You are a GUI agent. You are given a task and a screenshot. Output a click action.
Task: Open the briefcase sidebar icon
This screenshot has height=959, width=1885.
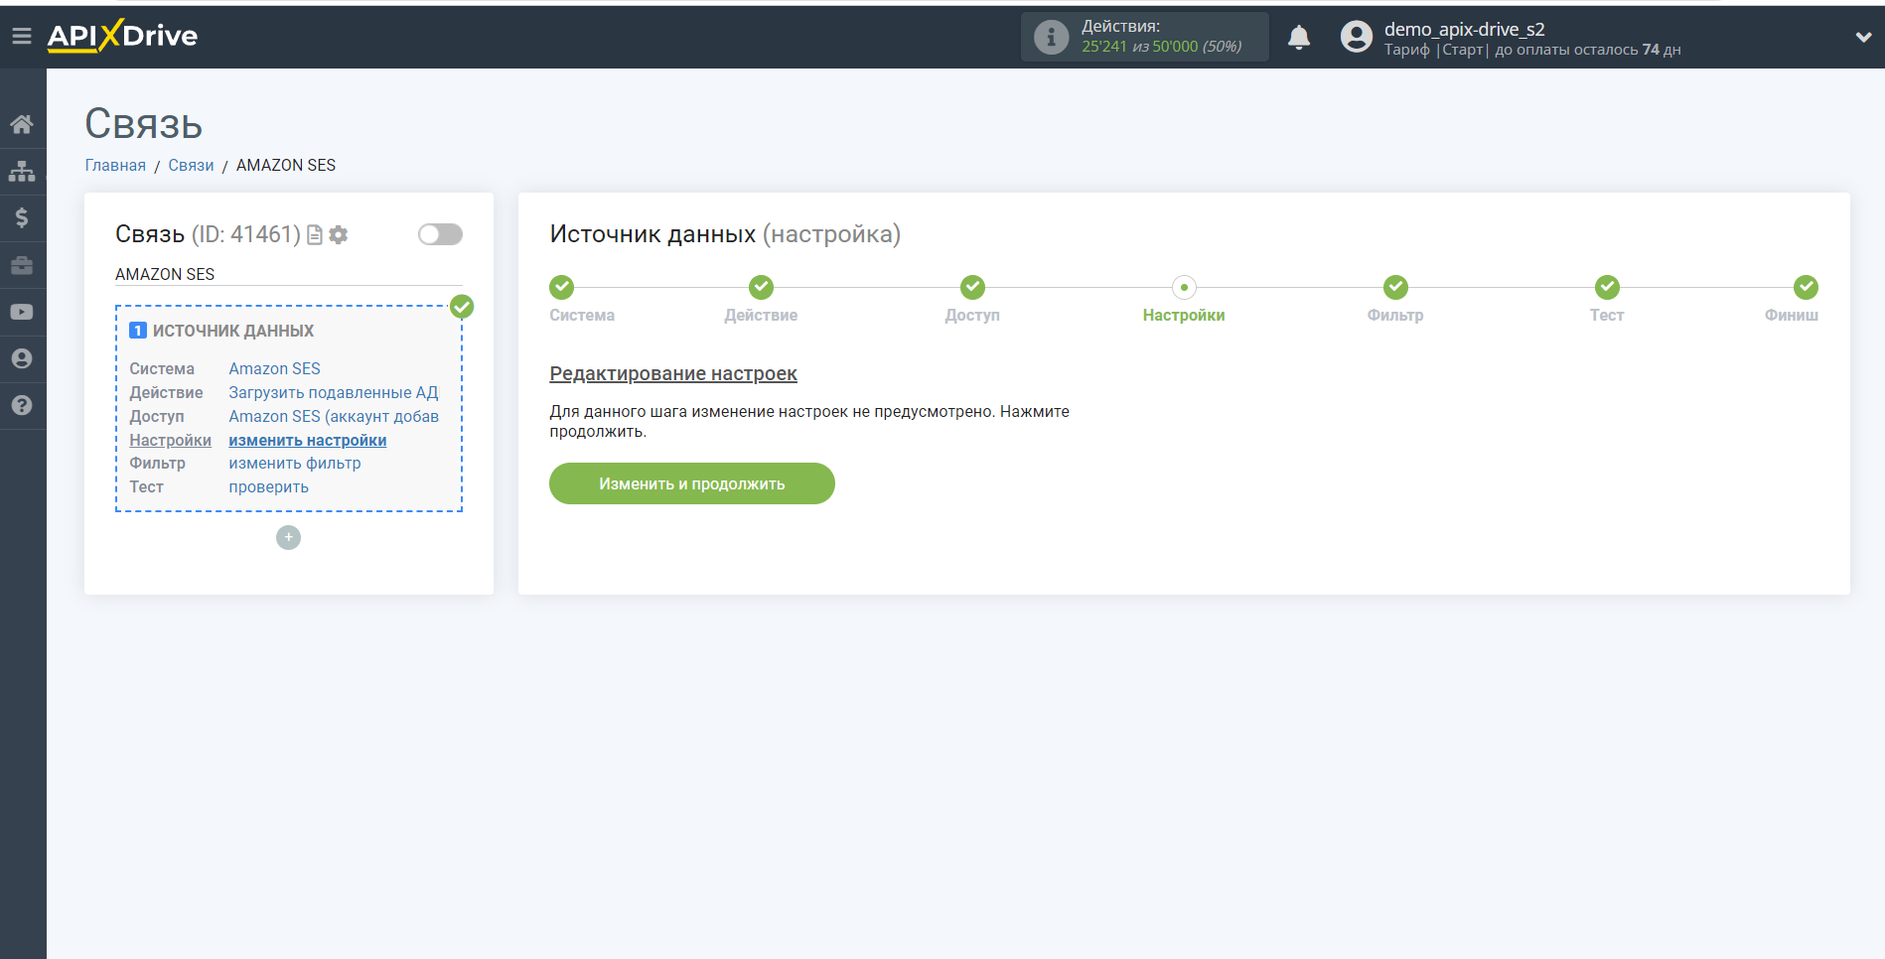[22, 265]
